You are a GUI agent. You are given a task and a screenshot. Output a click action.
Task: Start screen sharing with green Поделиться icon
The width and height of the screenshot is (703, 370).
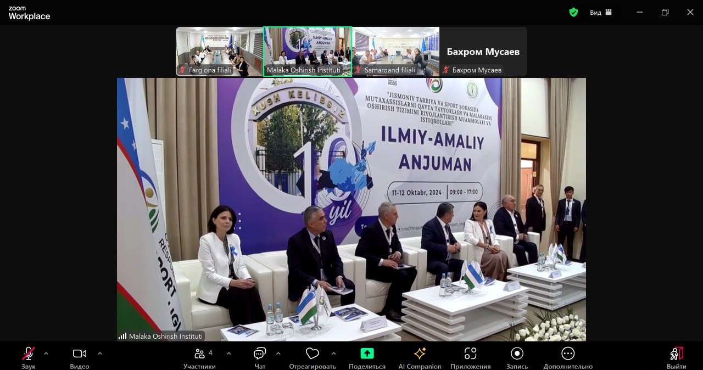[367, 357]
